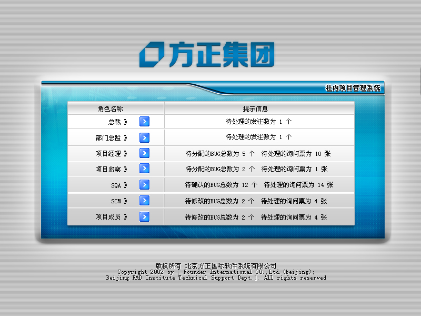Click the 社内项目管理系统 title
This screenshot has width=421, height=316.
coord(353,88)
